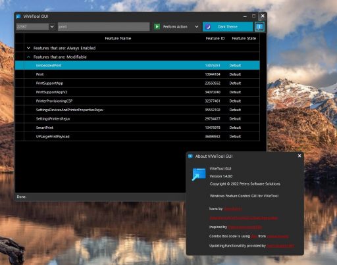The image size is (337, 265).
Task: Select the EmbeddedPrint feature name
Action: [49, 65]
